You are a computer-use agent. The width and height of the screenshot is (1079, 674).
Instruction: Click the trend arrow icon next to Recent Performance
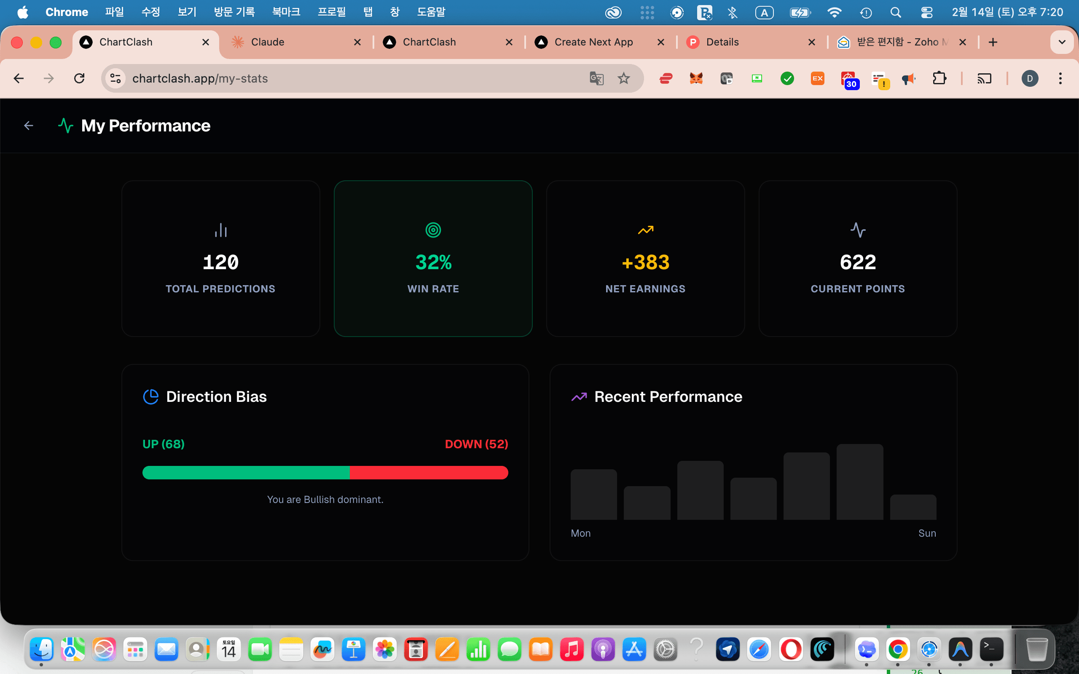tap(579, 396)
